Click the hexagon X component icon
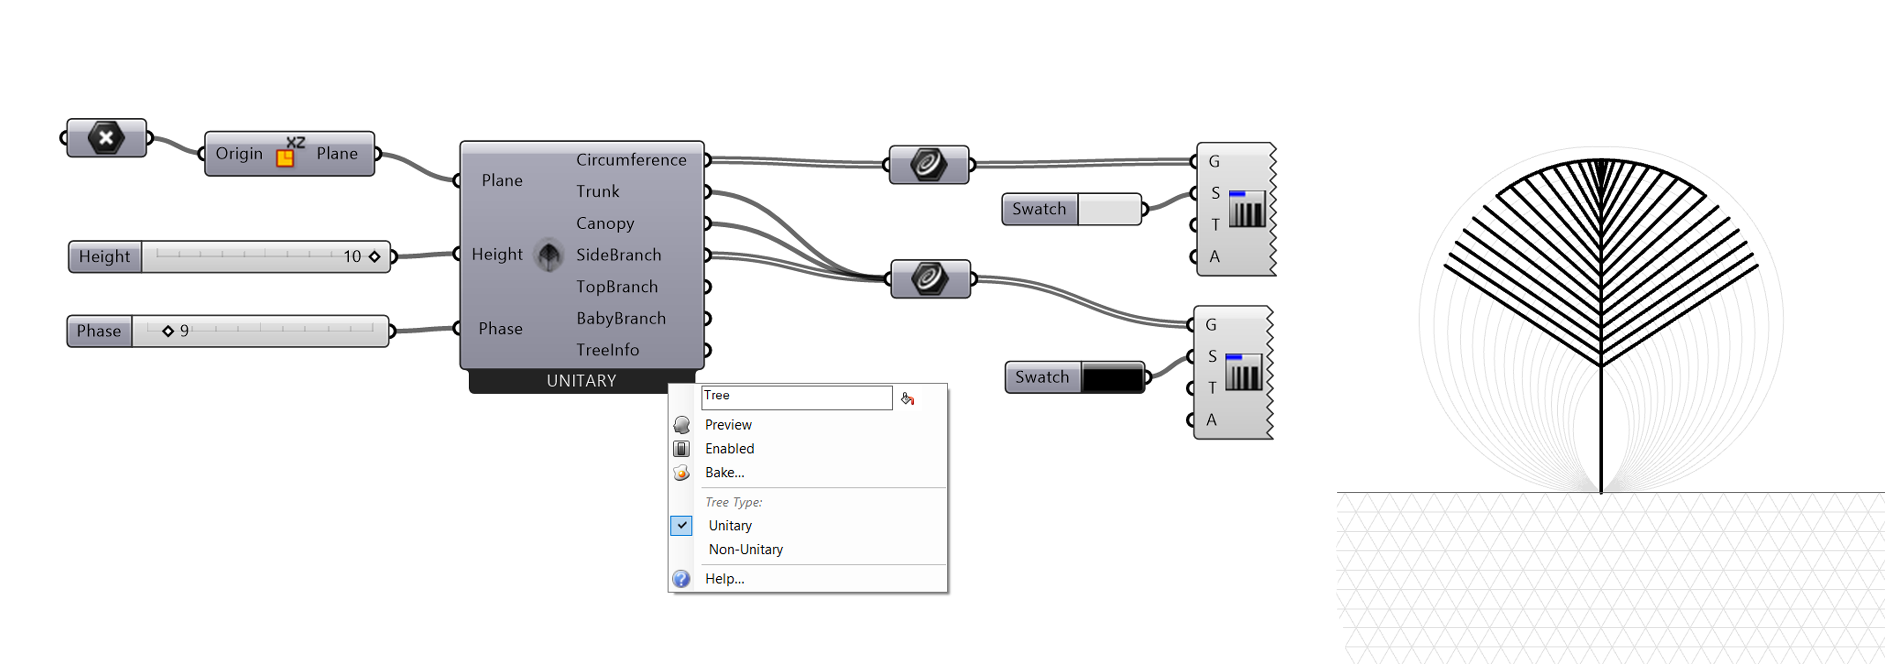This screenshot has width=1885, height=664. (x=106, y=138)
